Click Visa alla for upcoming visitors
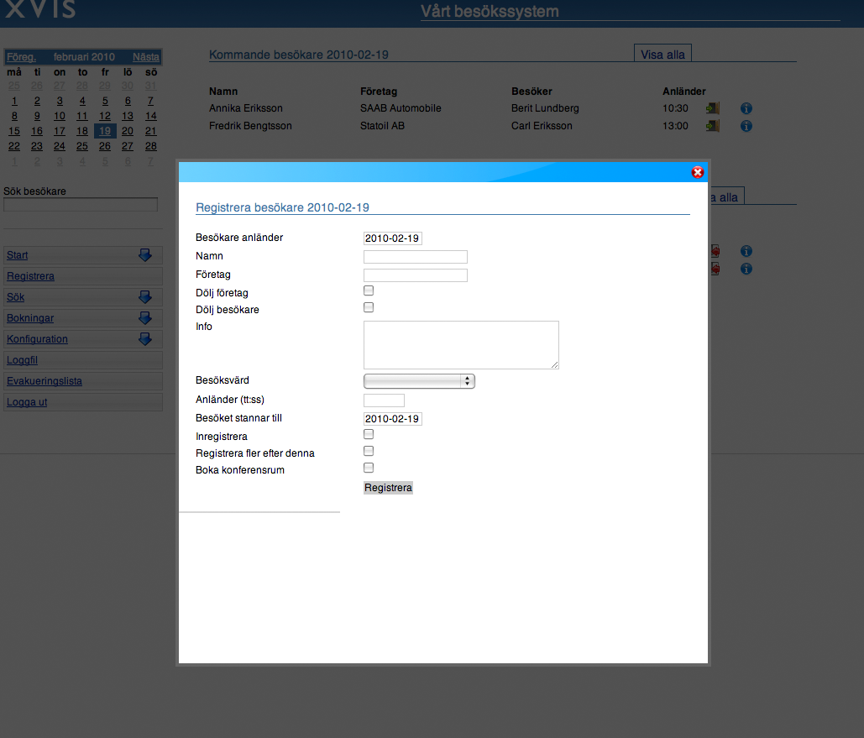 pos(662,55)
